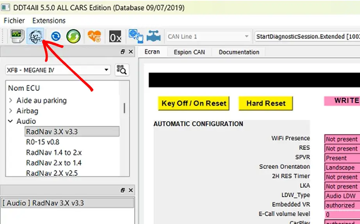
Task: Float the ECU list panel
Action: click(x=123, y=52)
